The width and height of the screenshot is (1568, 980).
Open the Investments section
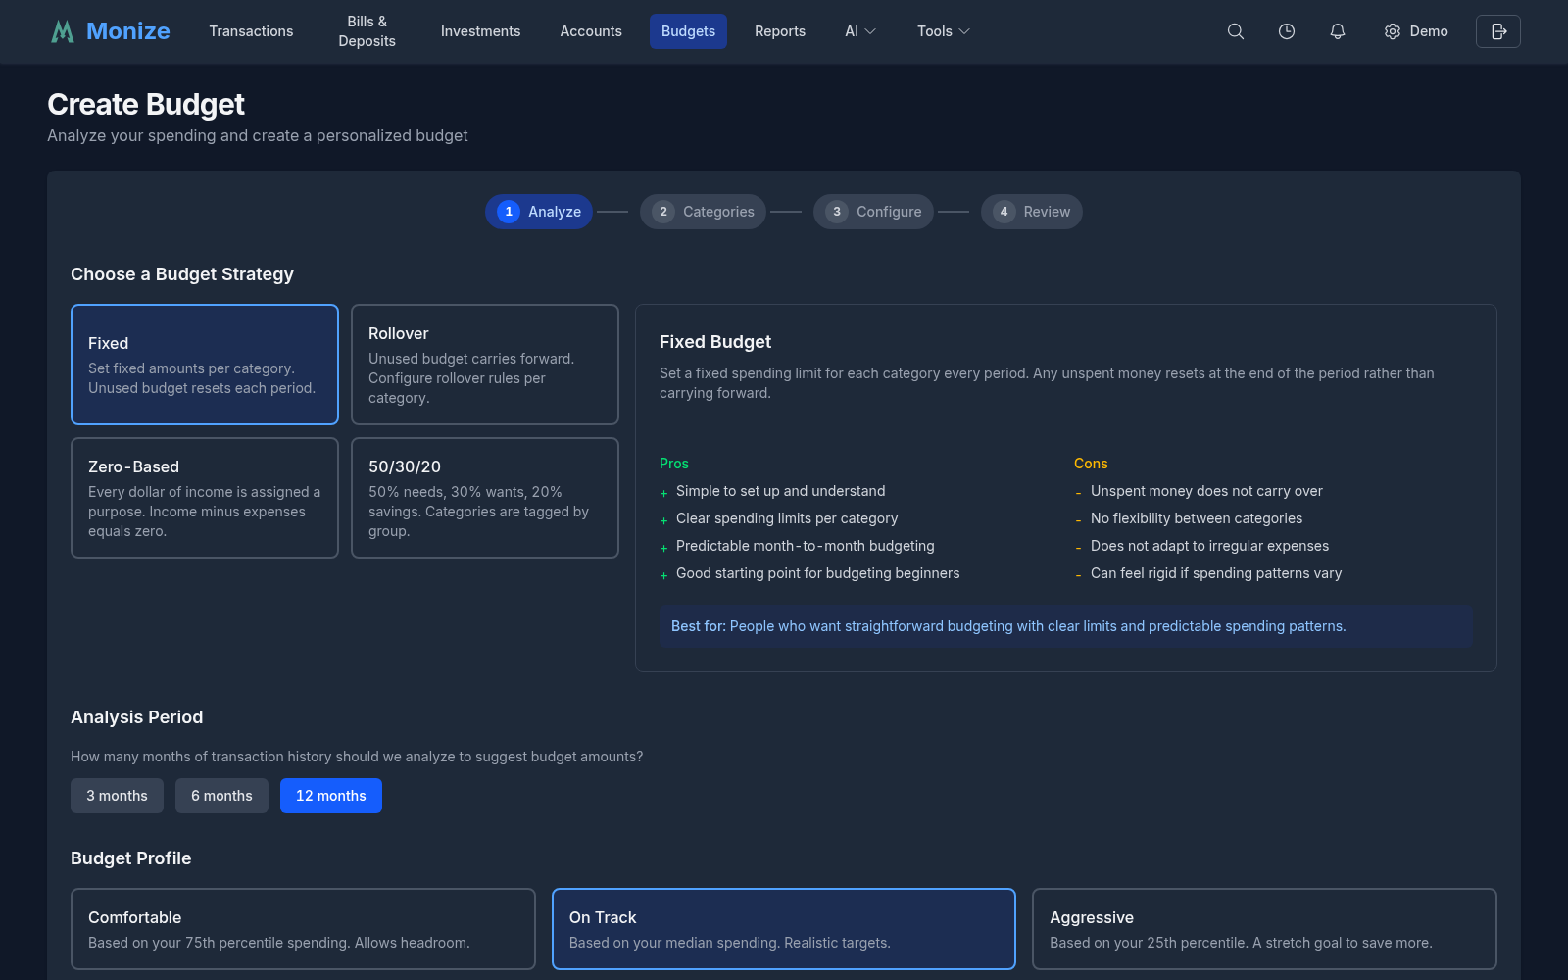coord(480,31)
